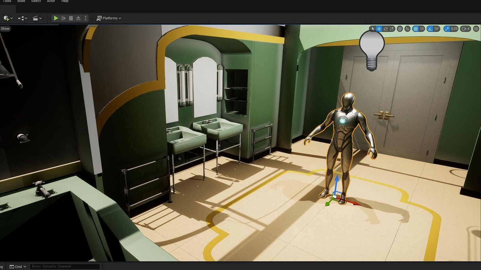This screenshot has width=481, height=270.
Task: Toggle world/local coordinate system globe
Action: click(x=400, y=29)
